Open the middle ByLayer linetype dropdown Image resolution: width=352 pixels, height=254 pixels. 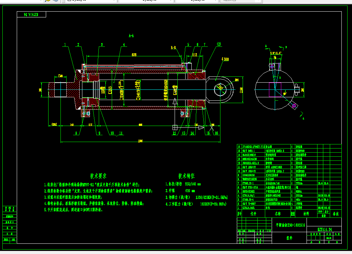click(x=146, y=1)
